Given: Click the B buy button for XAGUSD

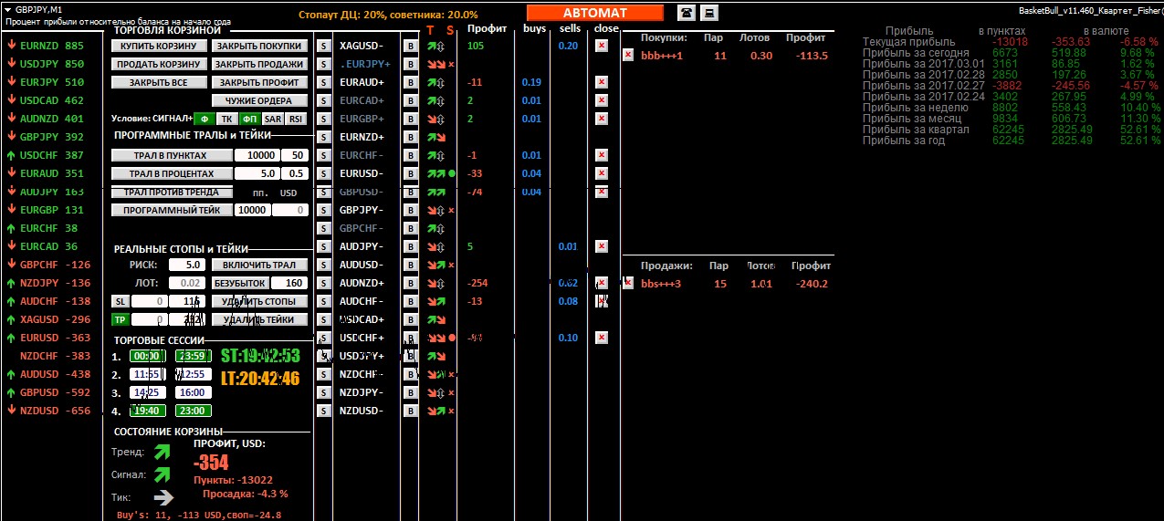Looking at the screenshot, I should coord(410,46).
